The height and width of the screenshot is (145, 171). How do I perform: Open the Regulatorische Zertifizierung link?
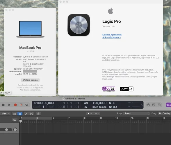pos(30,85)
